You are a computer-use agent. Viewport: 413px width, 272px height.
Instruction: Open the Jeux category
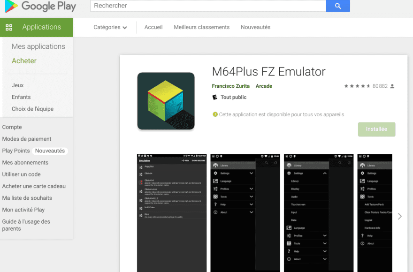[18, 85]
